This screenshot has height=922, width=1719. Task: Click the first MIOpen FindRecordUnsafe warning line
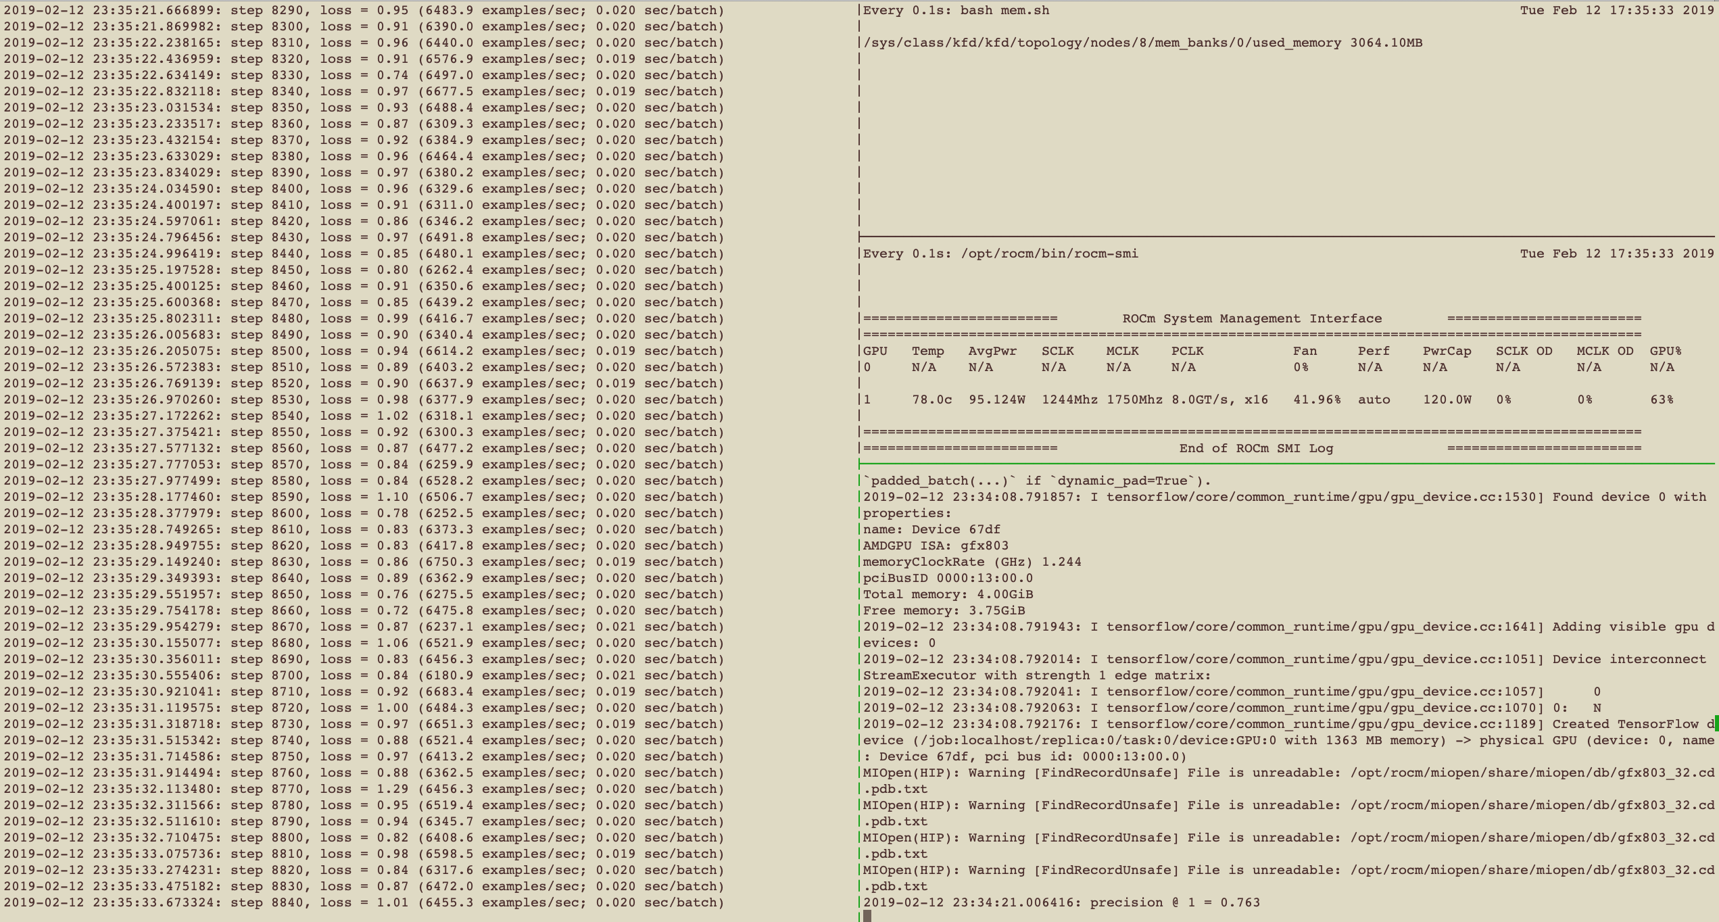(1284, 773)
